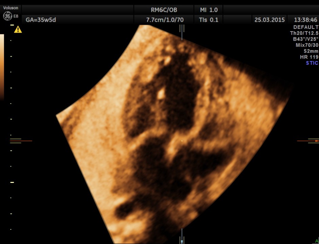This screenshot has height=244, width=319.
Task: Click the blue arrow marker at bottom center
Action: point(182,241)
